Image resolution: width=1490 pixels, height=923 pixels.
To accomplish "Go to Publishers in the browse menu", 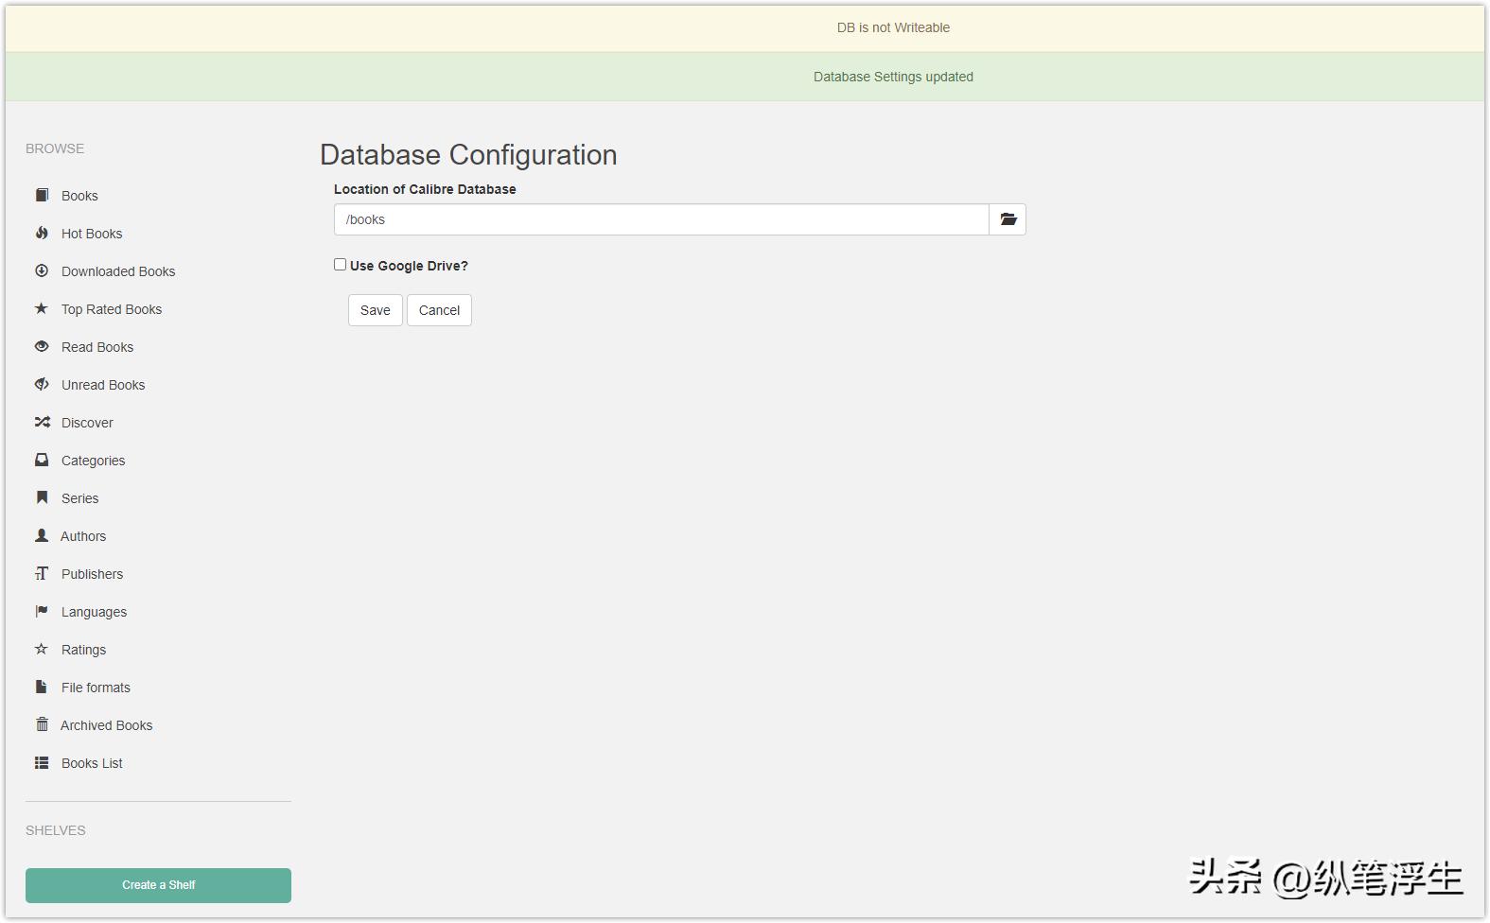I will 92,574.
